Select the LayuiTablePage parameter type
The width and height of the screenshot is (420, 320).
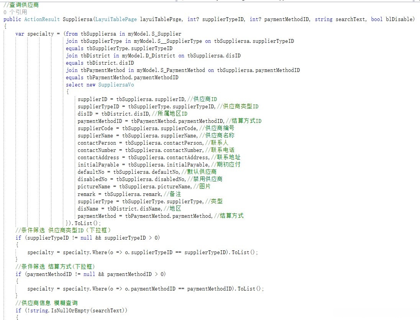pos(116,19)
